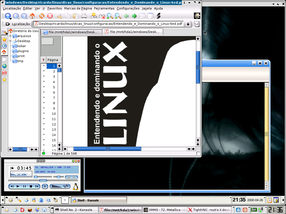Image resolution: width=286 pixels, height=214 pixels.
Task: Open the history clock icon in sidebar
Action: [4, 46]
